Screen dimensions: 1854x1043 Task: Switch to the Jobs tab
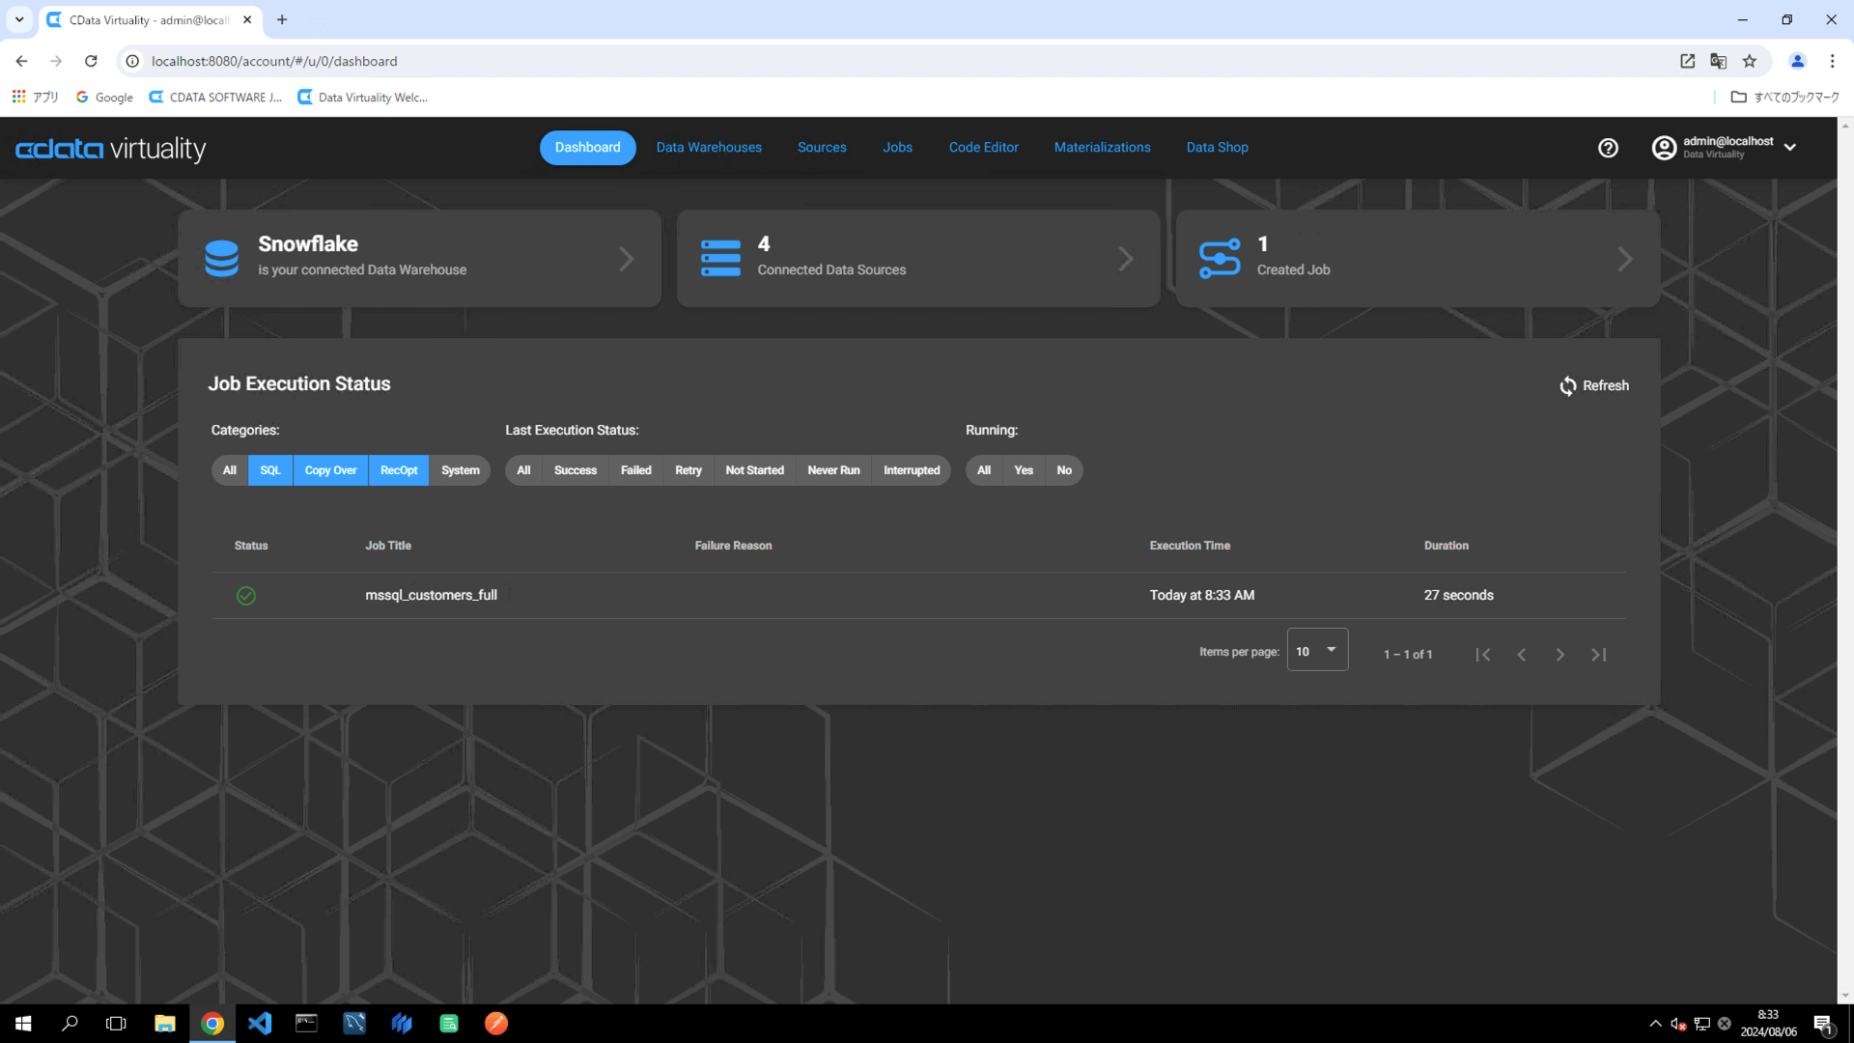click(x=897, y=148)
